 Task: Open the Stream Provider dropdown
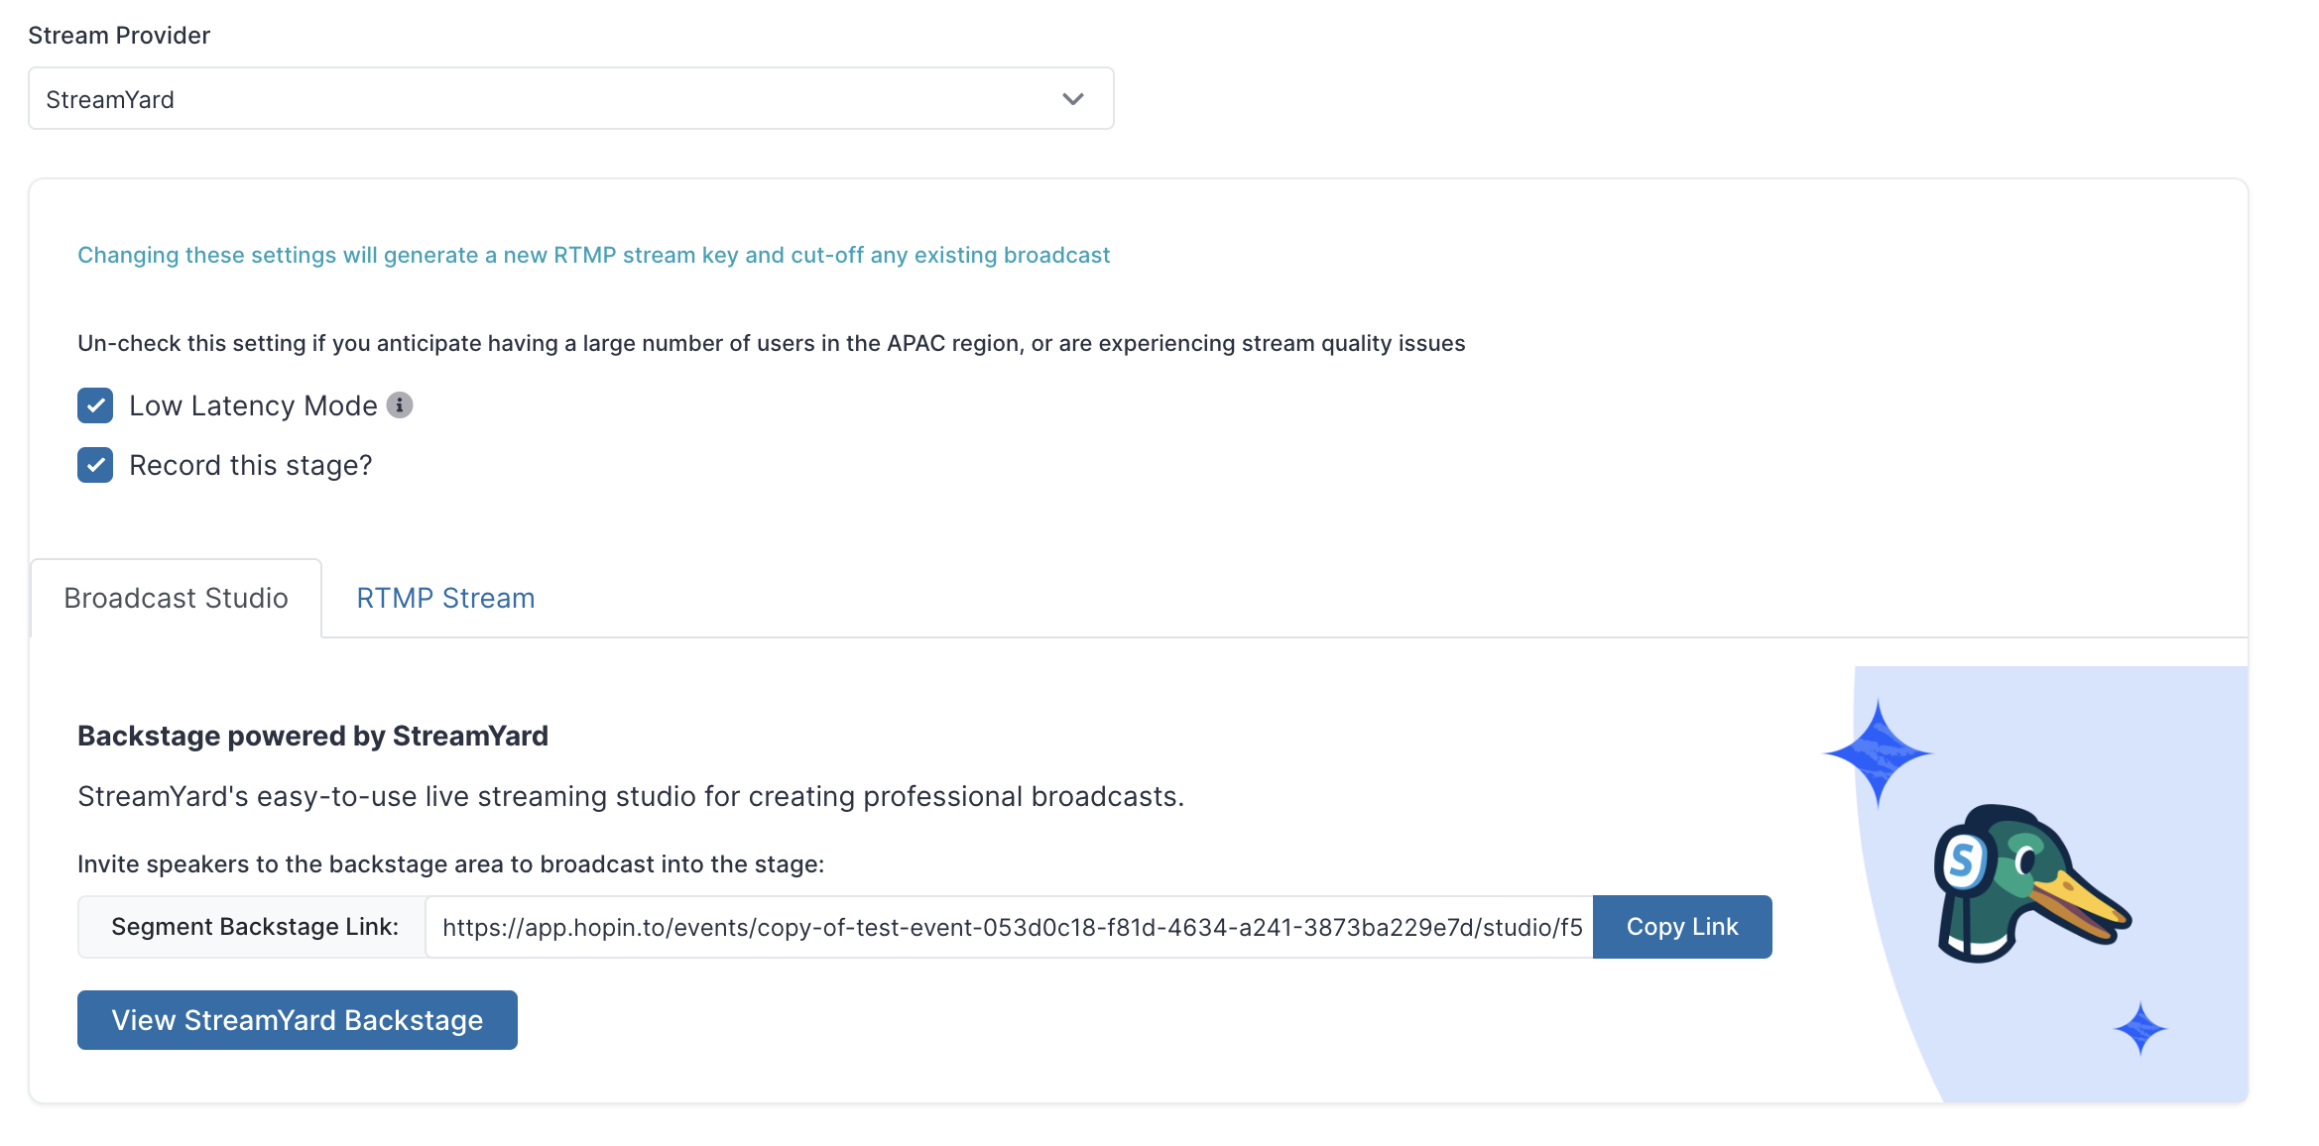(570, 98)
